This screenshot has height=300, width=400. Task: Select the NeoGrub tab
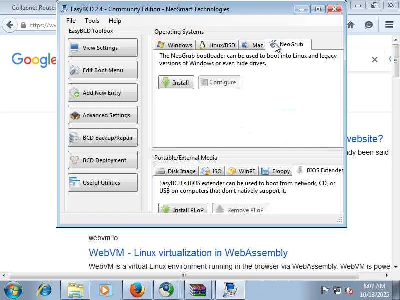pyautogui.click(x=288, y=44)
